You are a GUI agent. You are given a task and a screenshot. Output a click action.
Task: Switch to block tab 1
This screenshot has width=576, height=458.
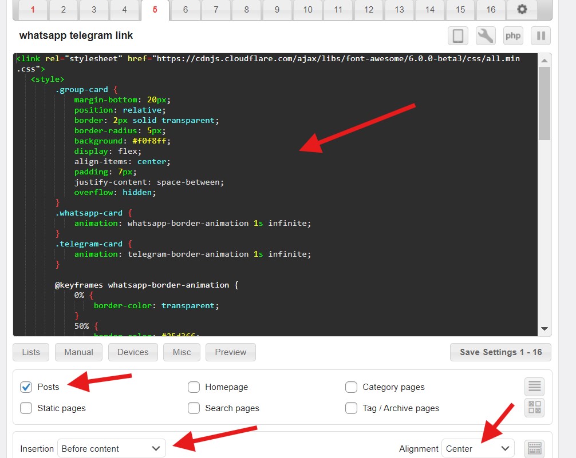point(33,10)
